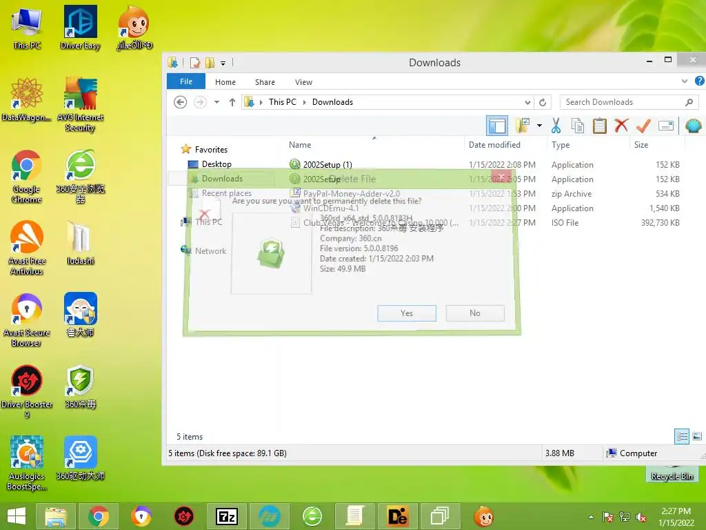
Task: Click the folder options toolbar icon
Action: [523, 126]
